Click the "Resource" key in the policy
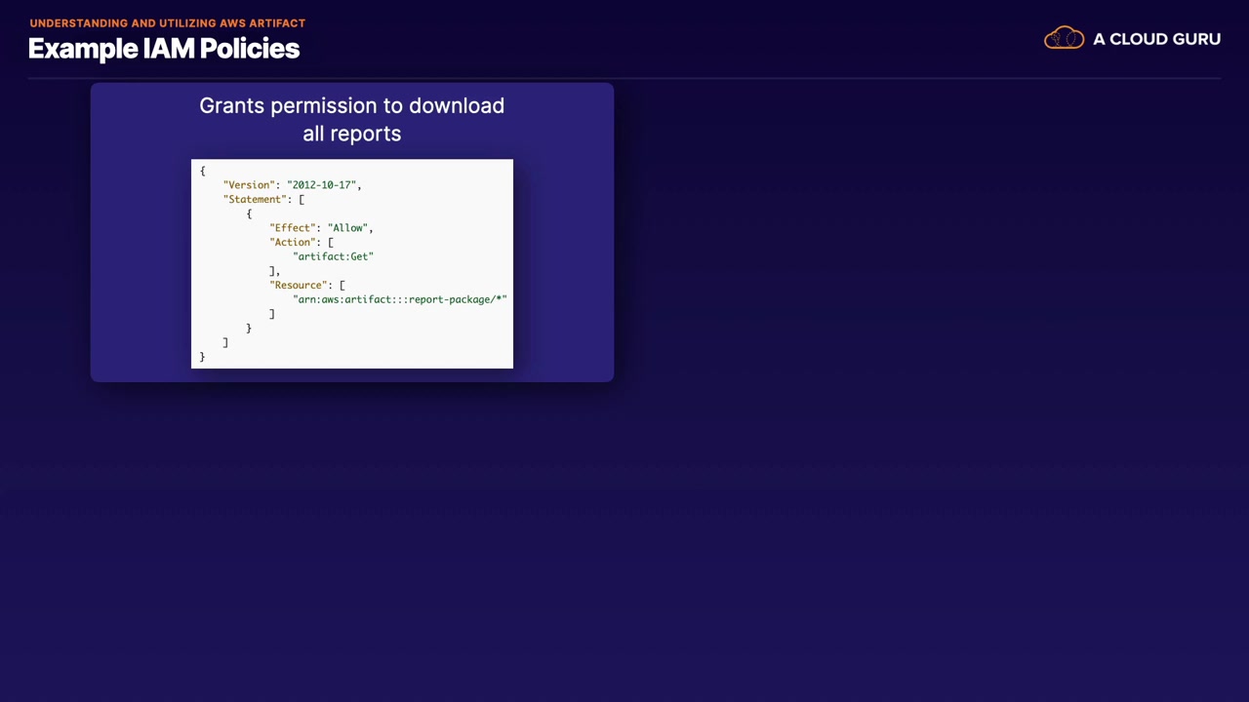 point(299,285)
